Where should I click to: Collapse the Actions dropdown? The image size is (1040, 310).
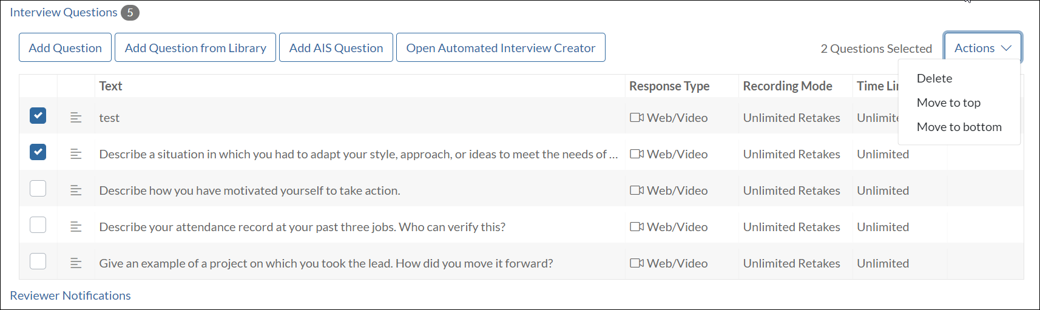coord(982,48)
